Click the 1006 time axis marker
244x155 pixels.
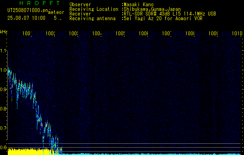point(144,33)
